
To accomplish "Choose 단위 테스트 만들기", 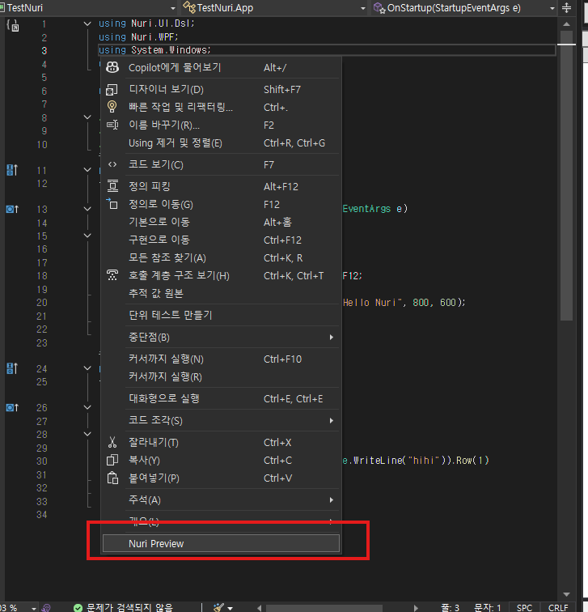I will 221,316.
